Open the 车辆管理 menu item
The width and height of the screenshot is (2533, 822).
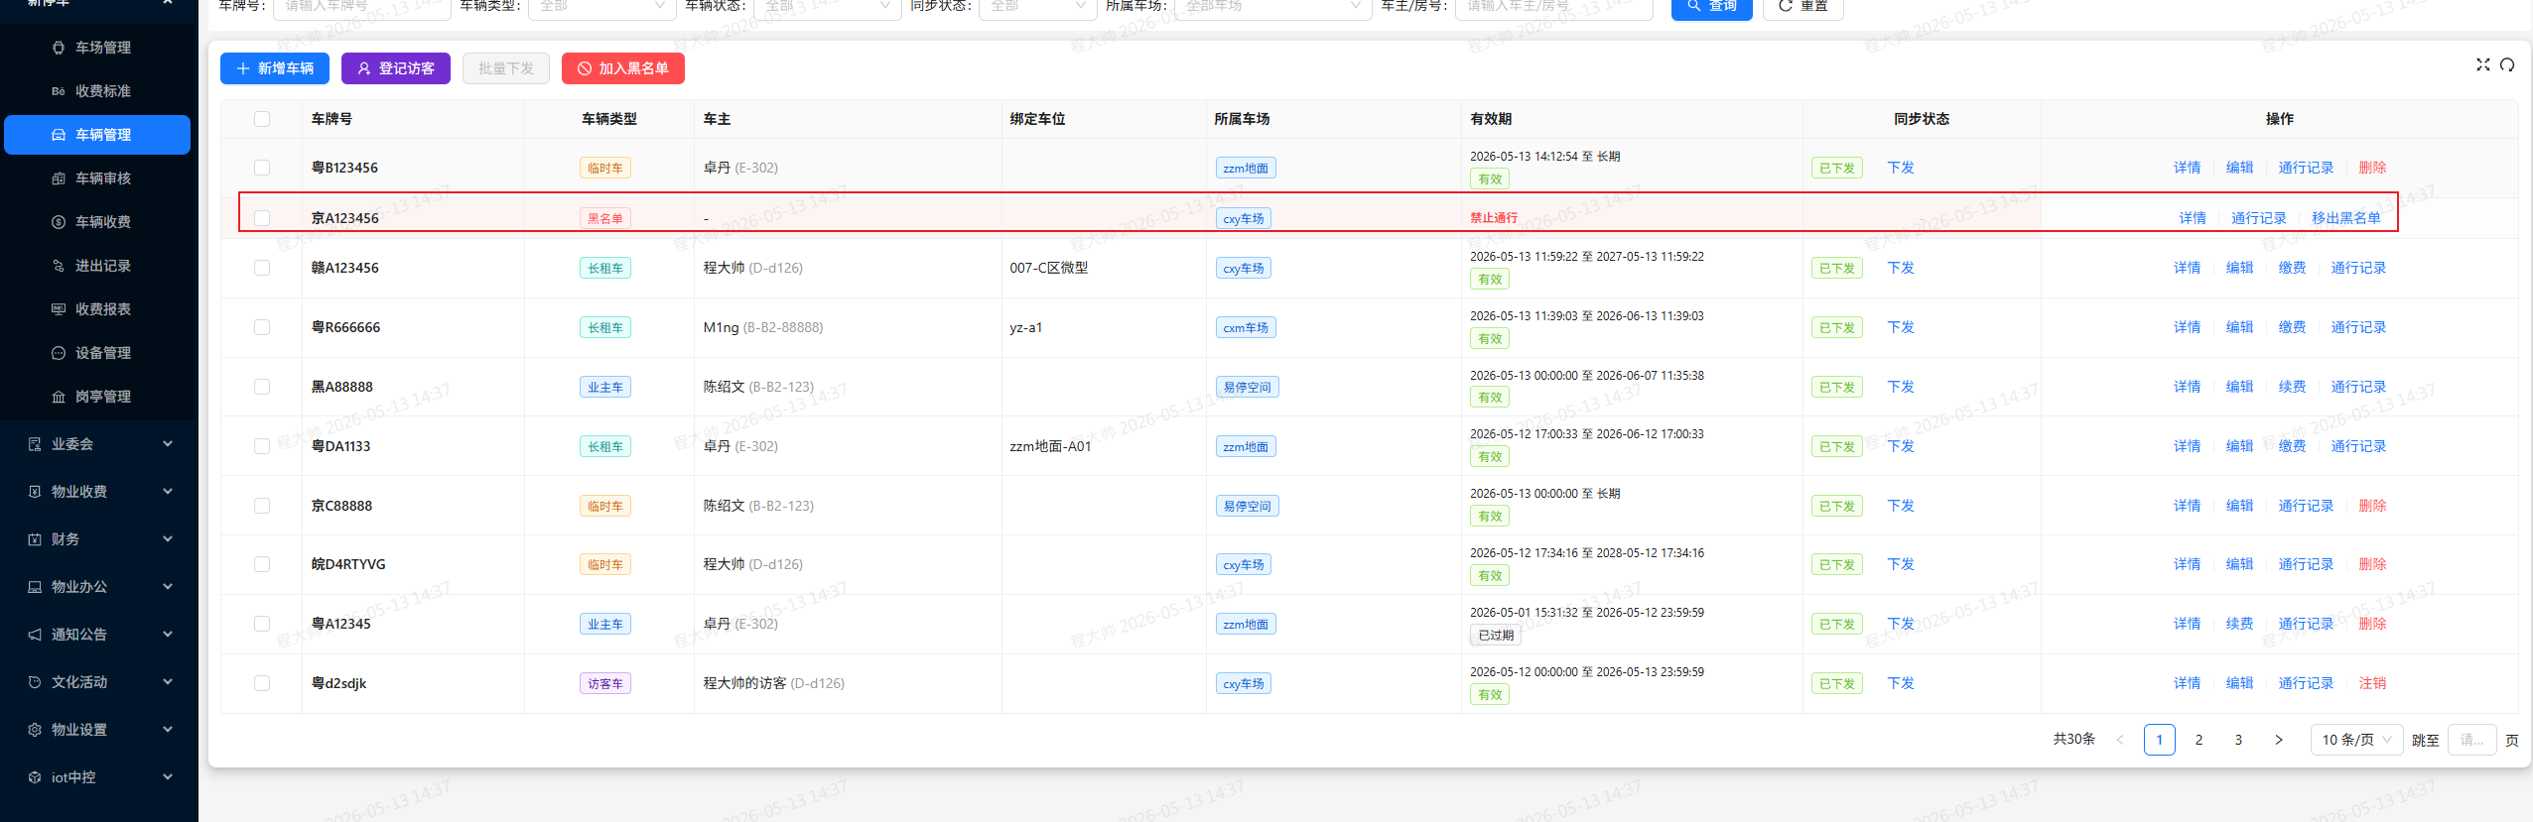click(97, 135)
